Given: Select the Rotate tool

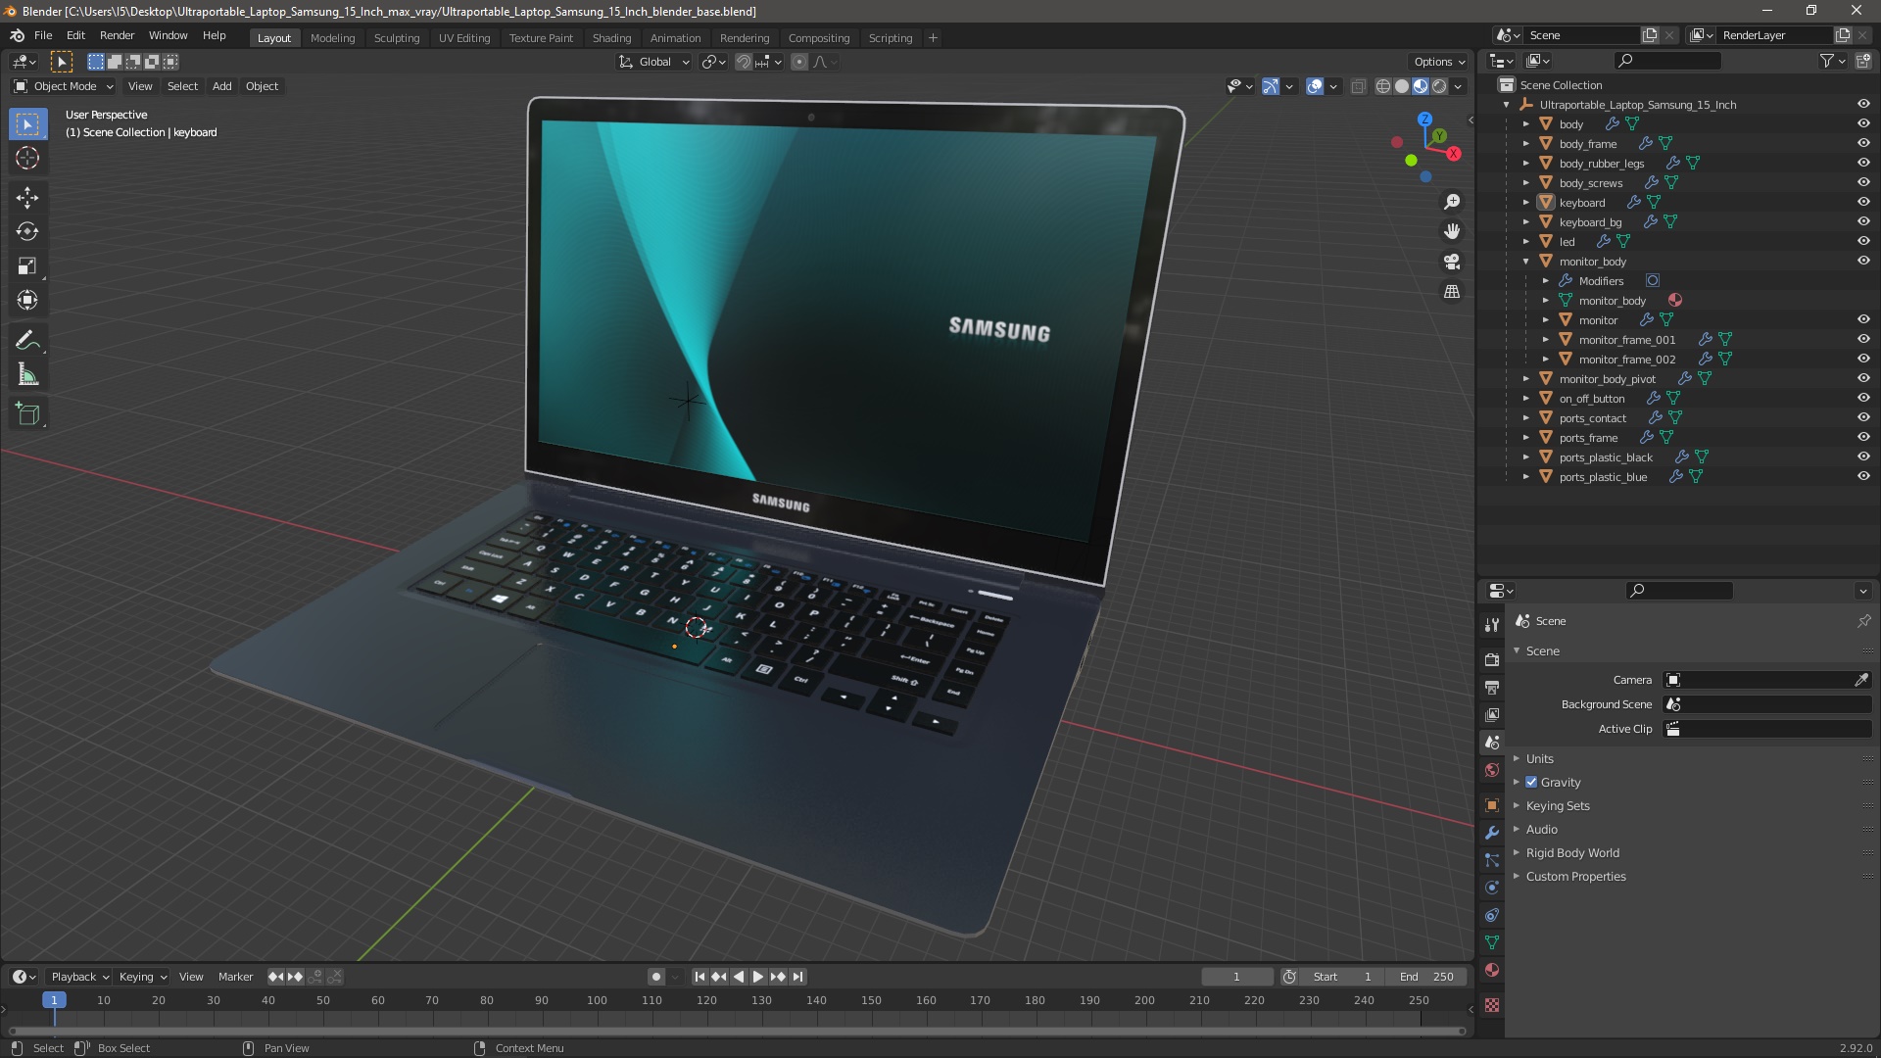Looking at the screenshot, I should tap(27, 232).
